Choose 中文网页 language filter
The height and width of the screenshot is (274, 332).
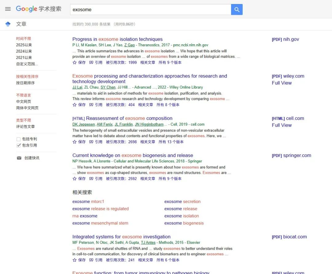pyautogui.click(x=23, y=101)
